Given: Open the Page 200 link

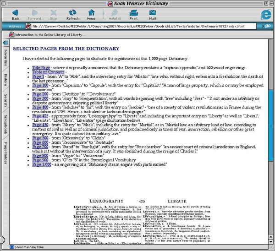Looking at the screenshot, I should pyautogui.click(x=40, y=94).
